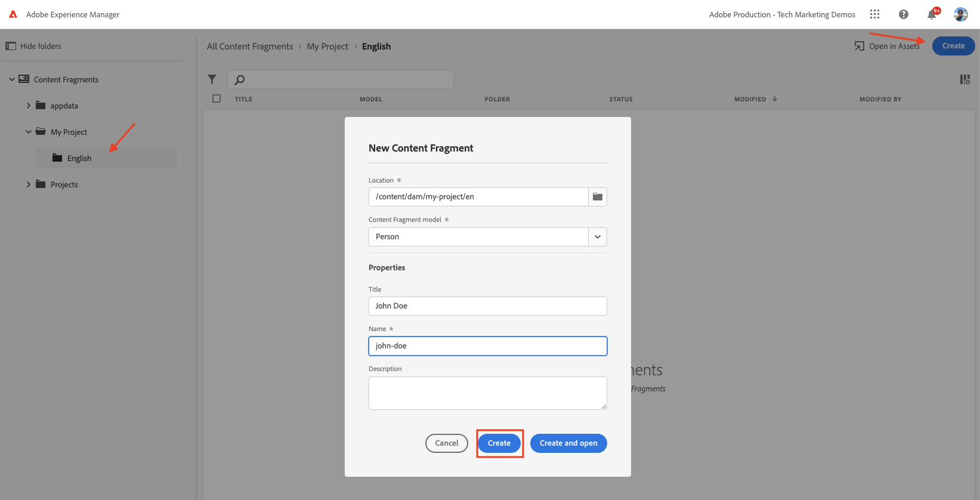Expand the Projects folder
This screenshot has height=500, width=980.
pyautogui.click(x=28, y=184)
